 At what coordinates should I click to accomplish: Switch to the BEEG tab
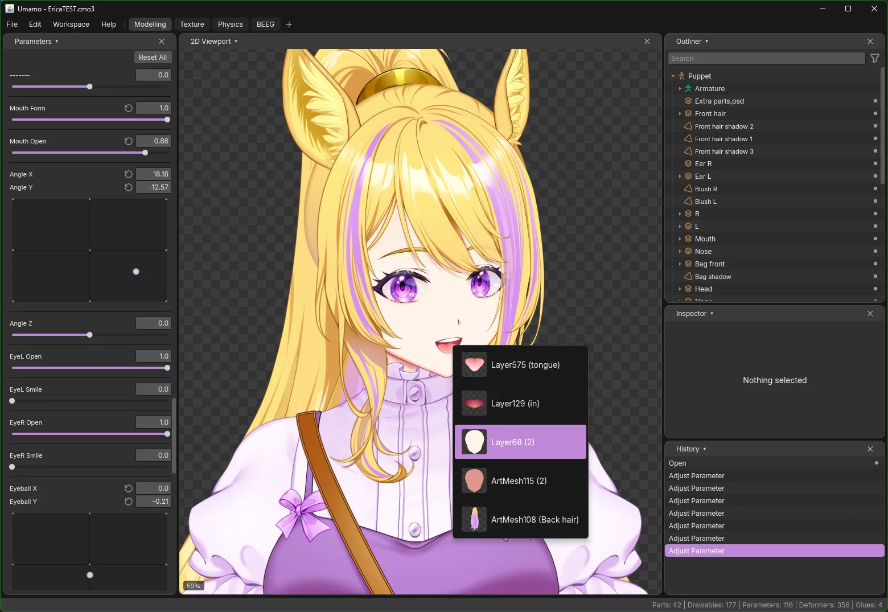click(x=265, y=24)
